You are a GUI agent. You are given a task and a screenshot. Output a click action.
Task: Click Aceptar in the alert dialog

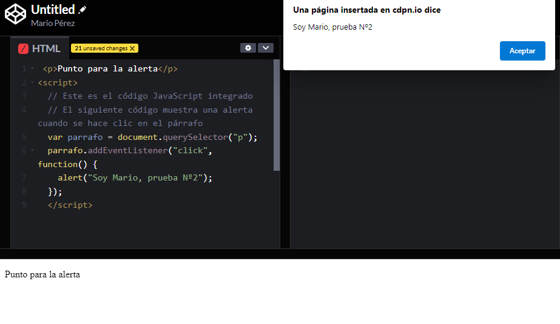coord(522,51)
